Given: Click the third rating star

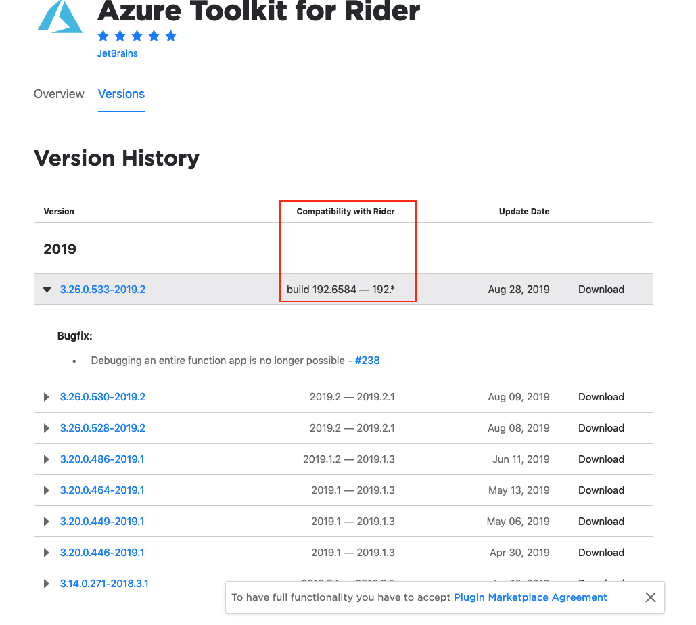Looking at the screenshot, I should click(x=137, y=35).
